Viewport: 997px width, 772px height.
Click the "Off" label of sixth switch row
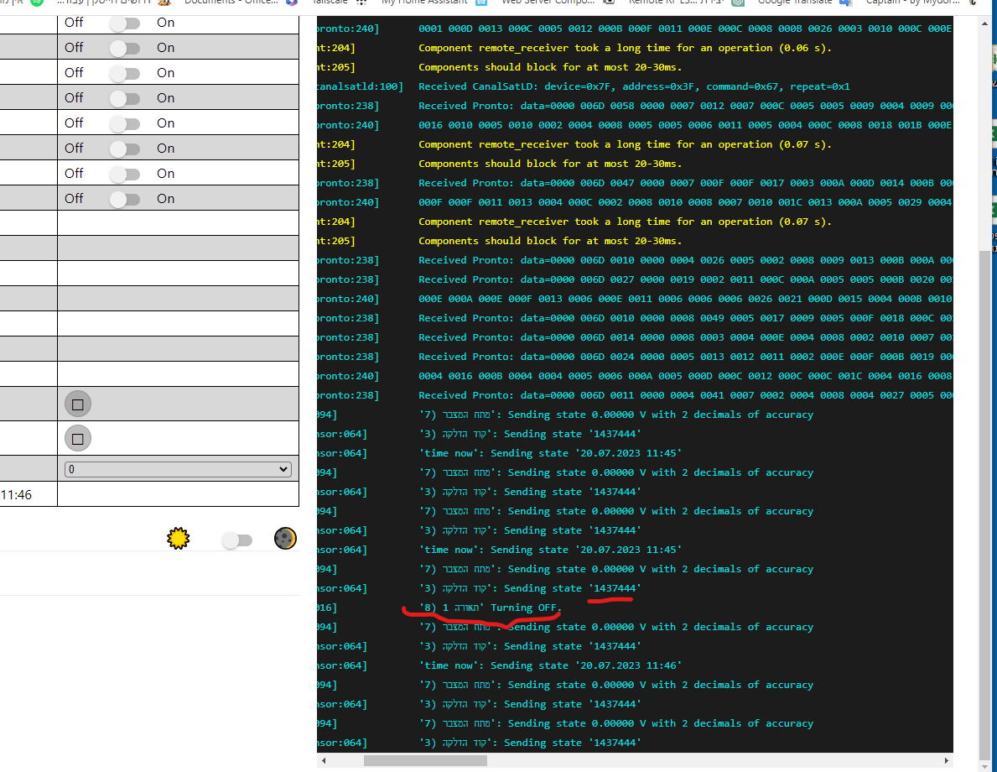pos(74,149)
